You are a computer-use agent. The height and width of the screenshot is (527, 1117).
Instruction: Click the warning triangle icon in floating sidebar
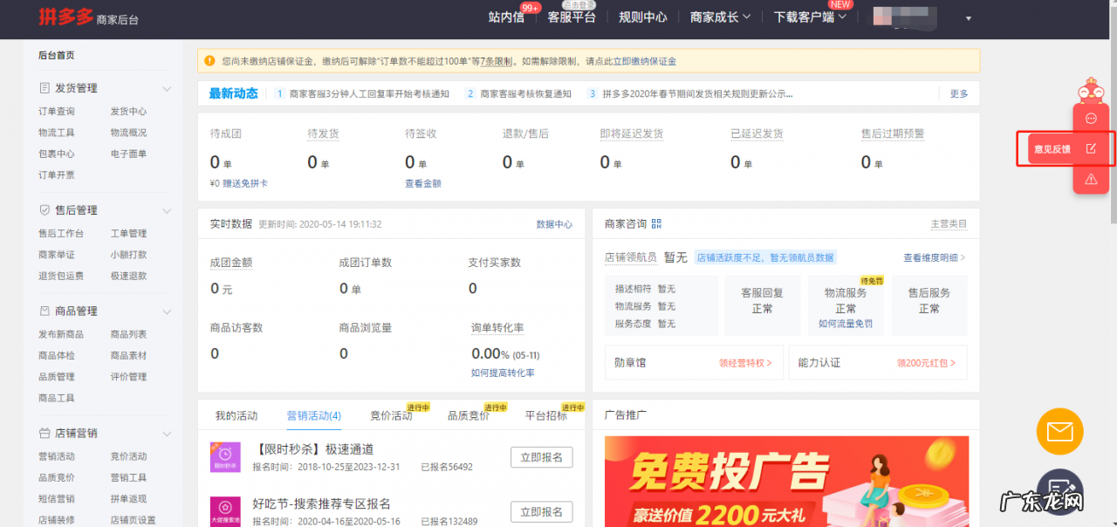coord(1090,179)
